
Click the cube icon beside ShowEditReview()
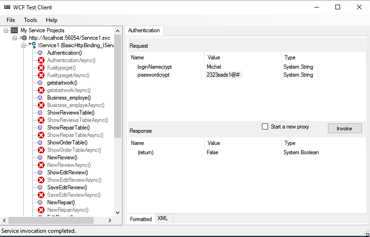click(x=40, y=172)
